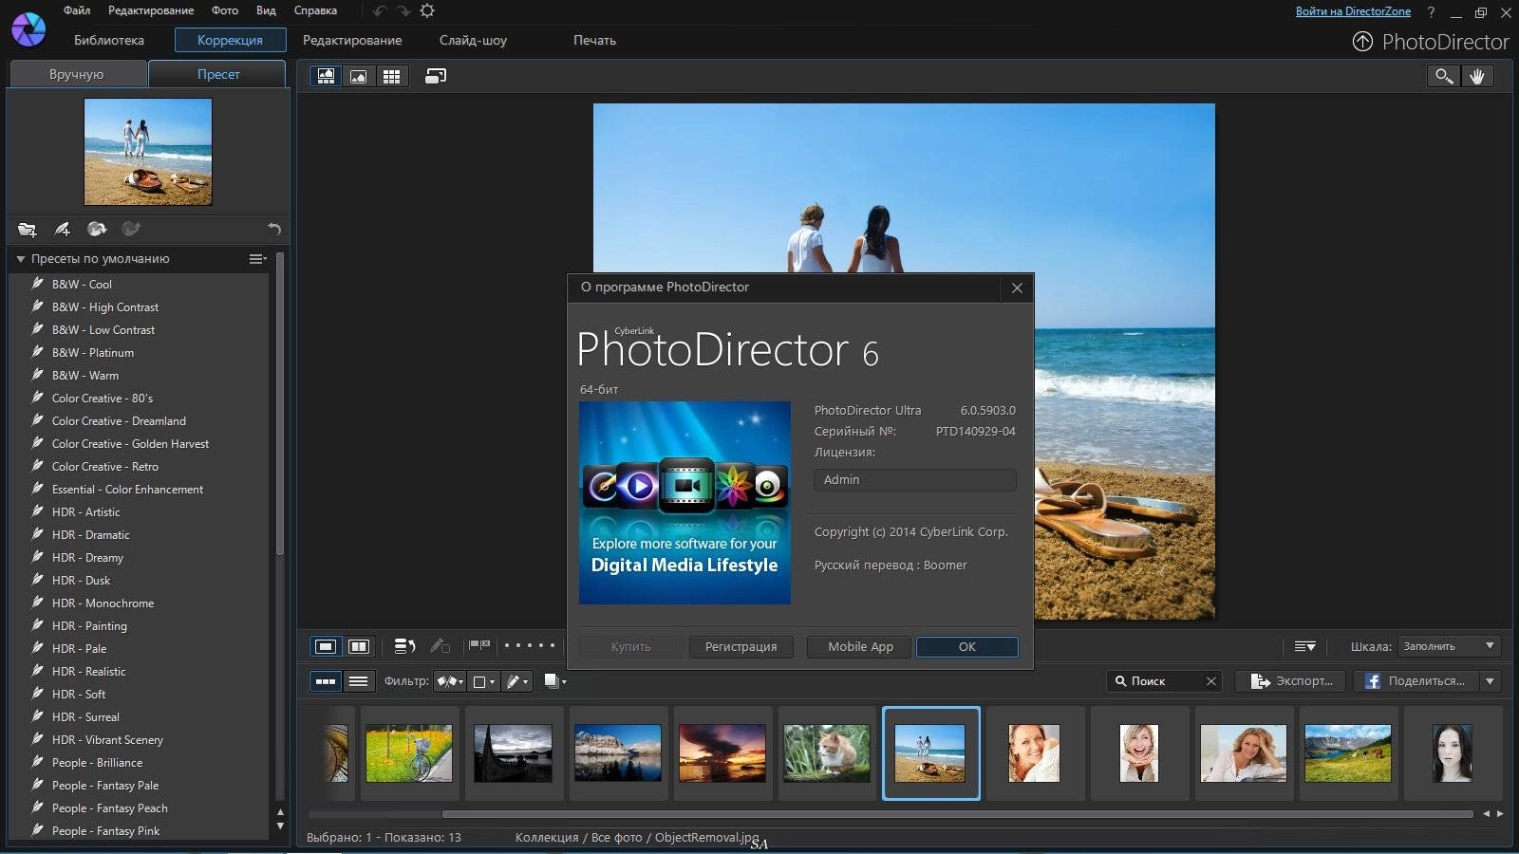Select the cat photo thumbnail
This screenshot has width=1519, height=854.
pos(827,753)
